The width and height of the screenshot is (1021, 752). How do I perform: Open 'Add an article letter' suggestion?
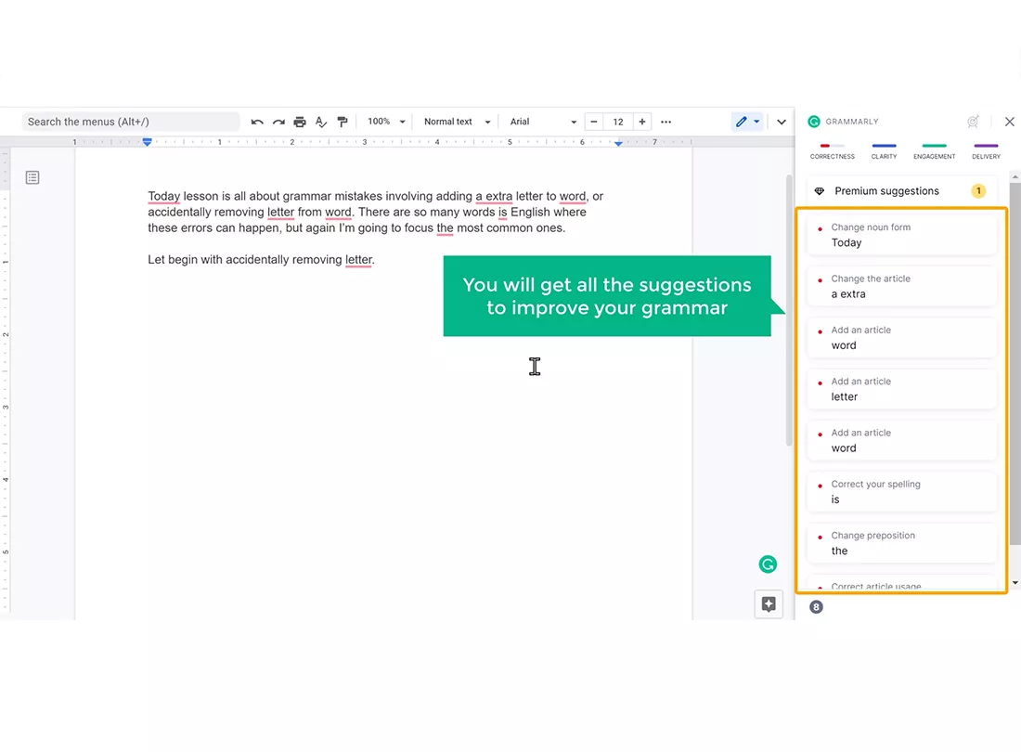tap(902, 389)
